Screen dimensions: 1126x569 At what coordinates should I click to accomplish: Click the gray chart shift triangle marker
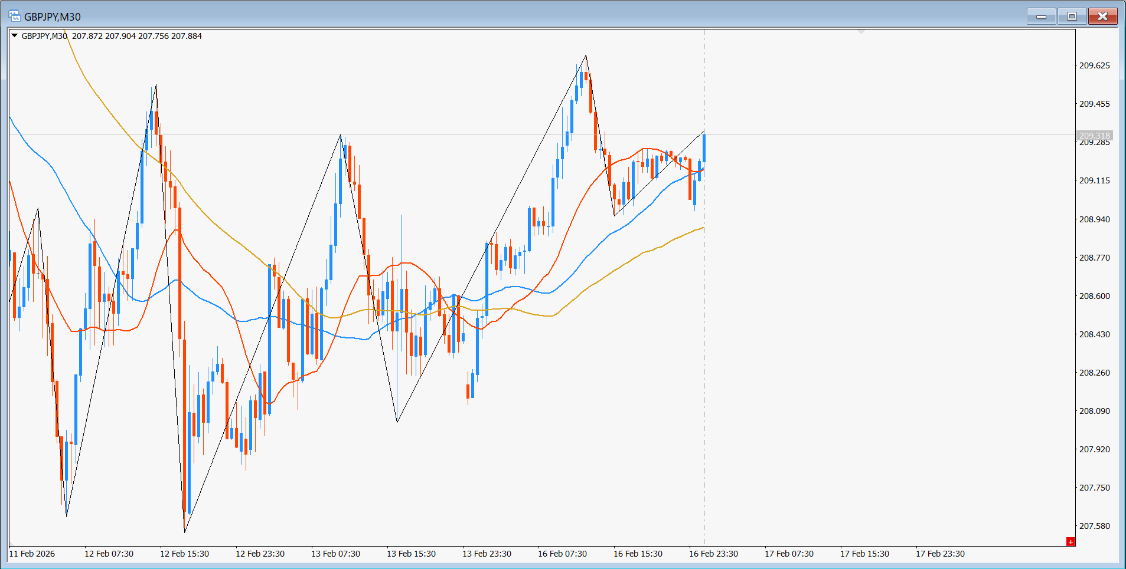pyautogui.click(x=861, y=31)
